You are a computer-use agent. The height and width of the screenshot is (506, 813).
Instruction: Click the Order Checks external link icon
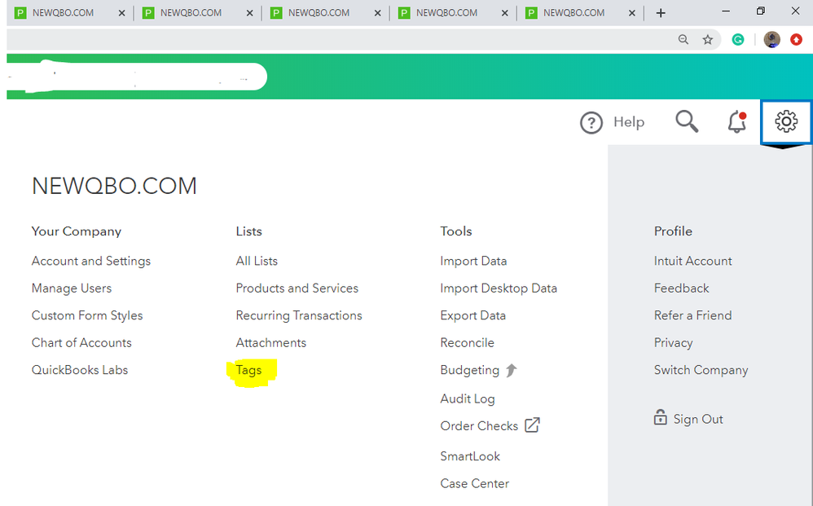click(533, 425)
